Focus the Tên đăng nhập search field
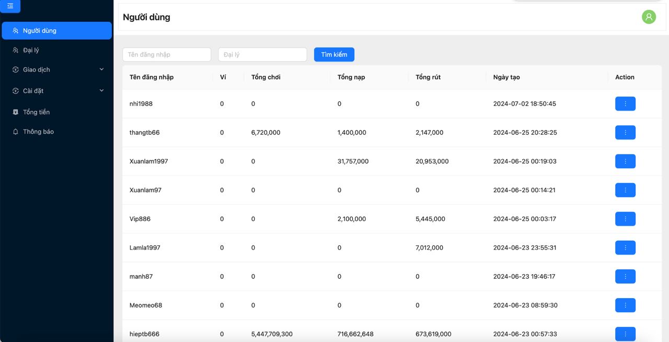669x342 pixels. pyautogui.click(x=167, y=54)
